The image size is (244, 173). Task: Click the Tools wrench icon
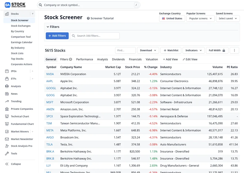tap(7, 153)
